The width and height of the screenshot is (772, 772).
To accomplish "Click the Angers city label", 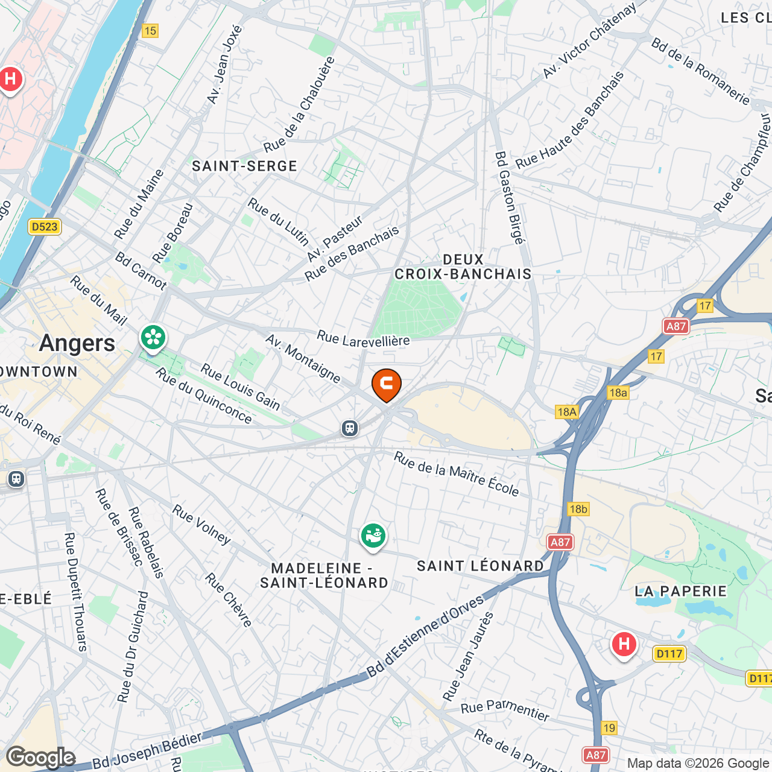I will click(x=77, y=343).
